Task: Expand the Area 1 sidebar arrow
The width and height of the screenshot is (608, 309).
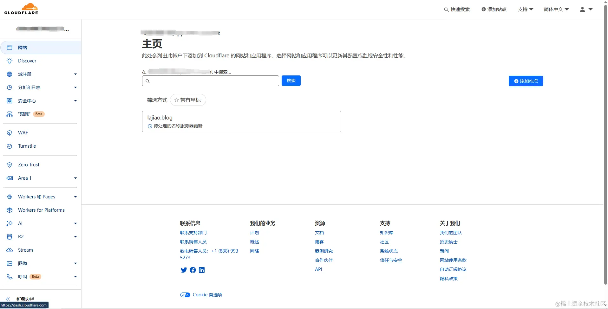Action: [75, 178]
